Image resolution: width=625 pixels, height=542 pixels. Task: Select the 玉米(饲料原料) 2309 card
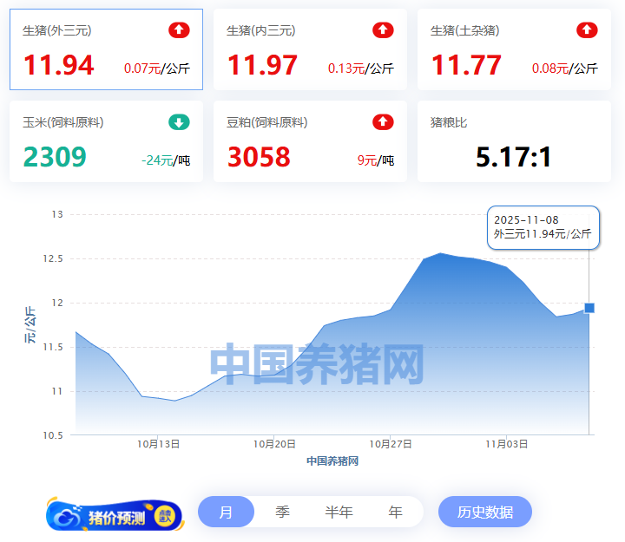coord(106,142)
